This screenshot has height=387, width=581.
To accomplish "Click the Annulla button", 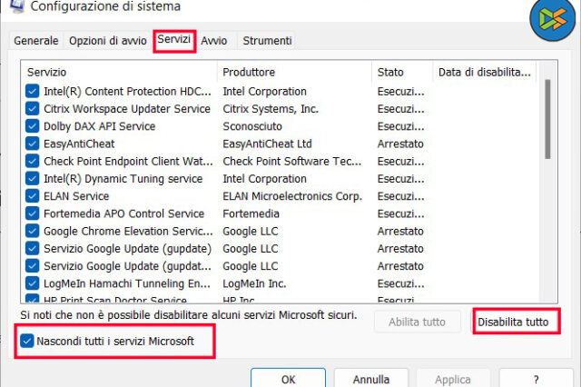I will point(370,379).
